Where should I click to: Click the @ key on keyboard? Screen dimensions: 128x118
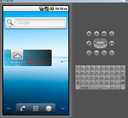88,87
